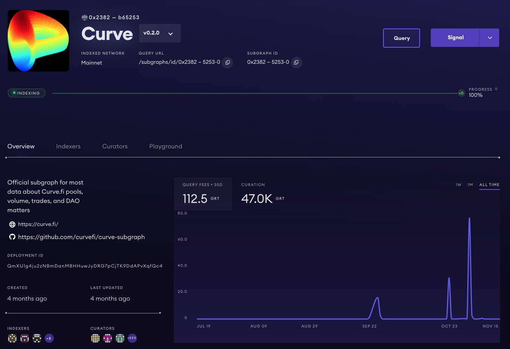Click the 60.0 value on the chart's vertical axis
The width and height of the screenshot is (510, 349).
182,239
